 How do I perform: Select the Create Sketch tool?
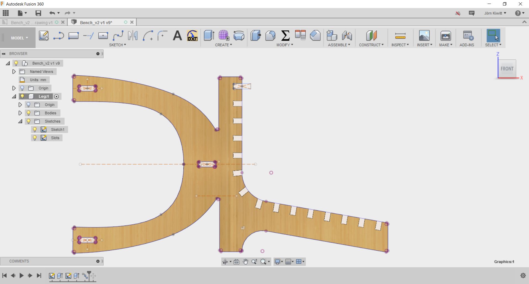(x=44, y=36)
